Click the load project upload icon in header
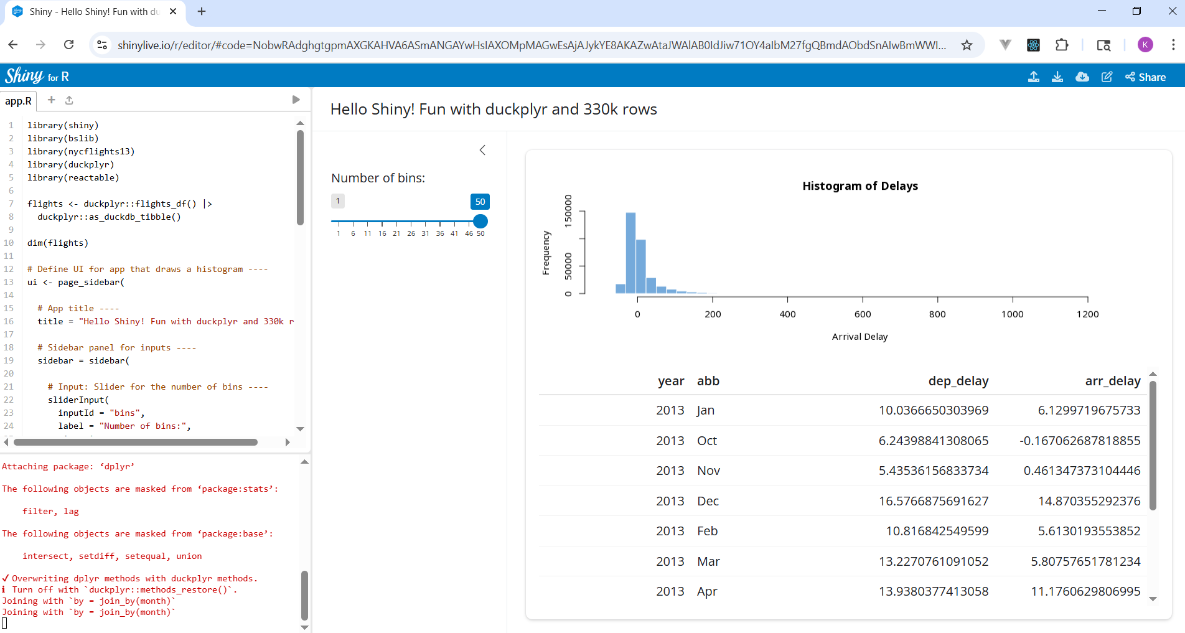 1033,77
